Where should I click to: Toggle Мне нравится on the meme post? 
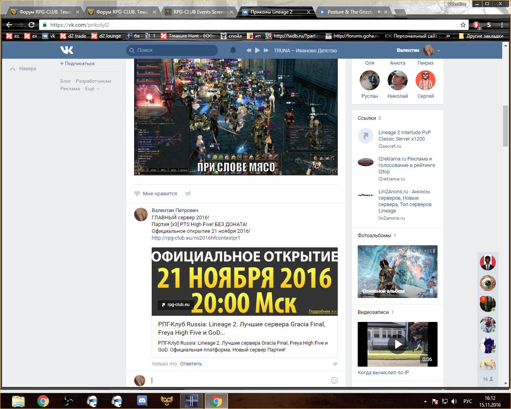pyautogui.click(x=156, y=194)
